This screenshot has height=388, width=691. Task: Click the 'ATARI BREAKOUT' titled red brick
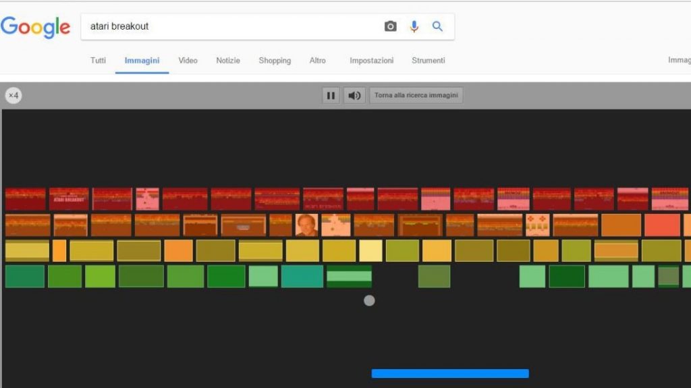coord(69,199)
